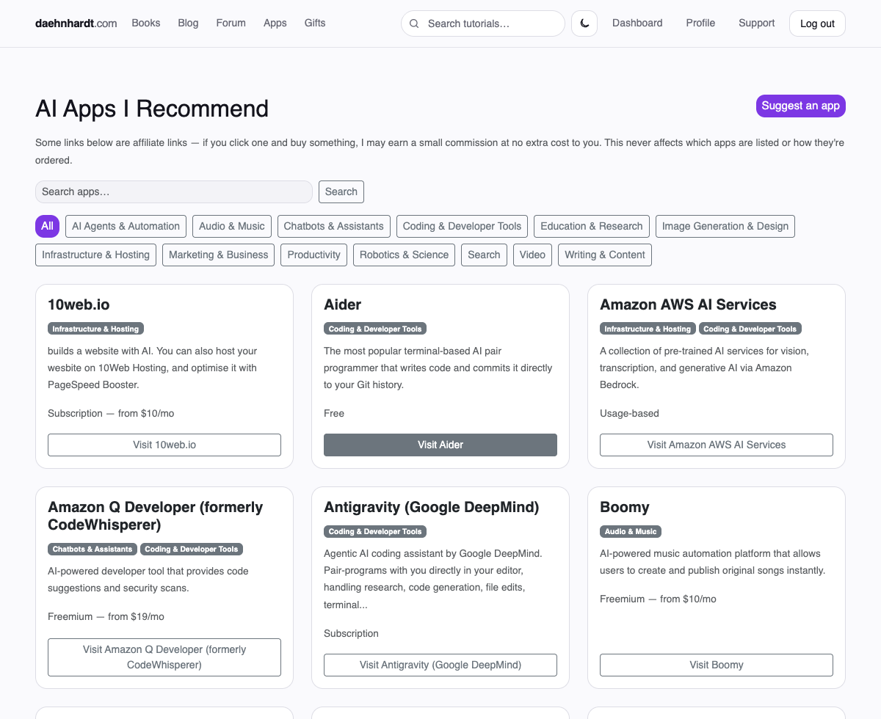Open the Books nav item
This screenshot has height=719, width=881.
pyautogui.click(x=146, y=23)
